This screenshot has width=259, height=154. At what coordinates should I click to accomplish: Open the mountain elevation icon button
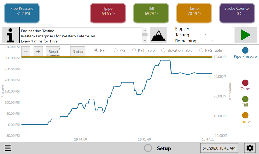click(x=158, y=35)
